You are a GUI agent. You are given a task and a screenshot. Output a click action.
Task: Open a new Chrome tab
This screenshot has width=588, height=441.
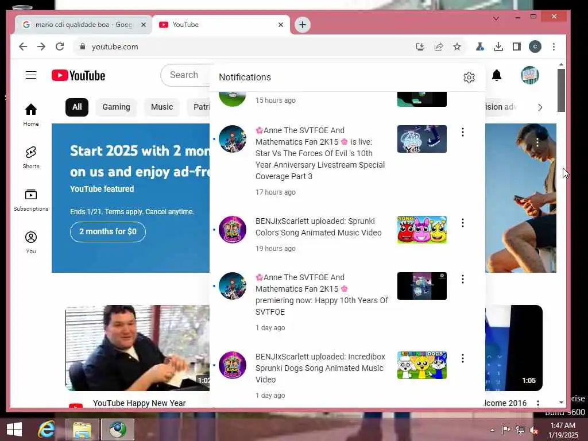303,25
